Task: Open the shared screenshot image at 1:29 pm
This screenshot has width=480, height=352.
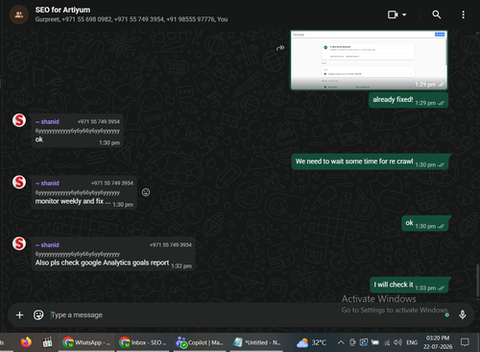Action: coord(369,60)
